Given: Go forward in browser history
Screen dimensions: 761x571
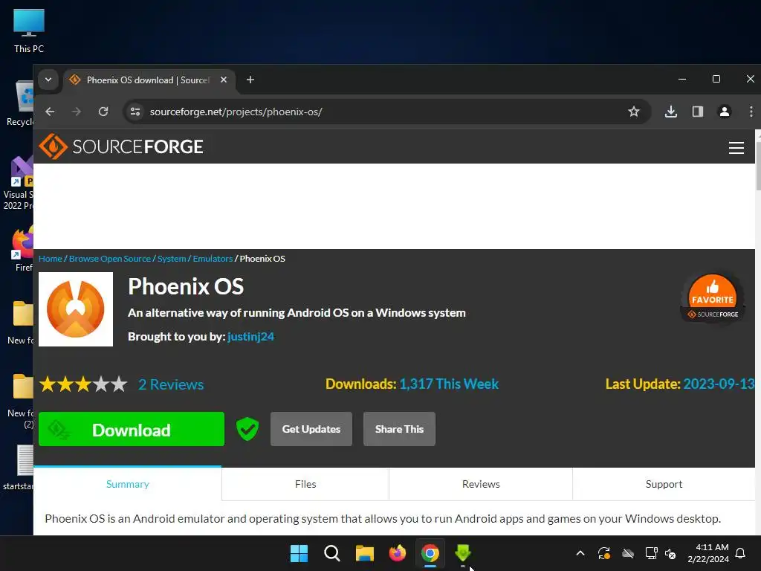Looking at the screenshot, I should tap(77, 112).
